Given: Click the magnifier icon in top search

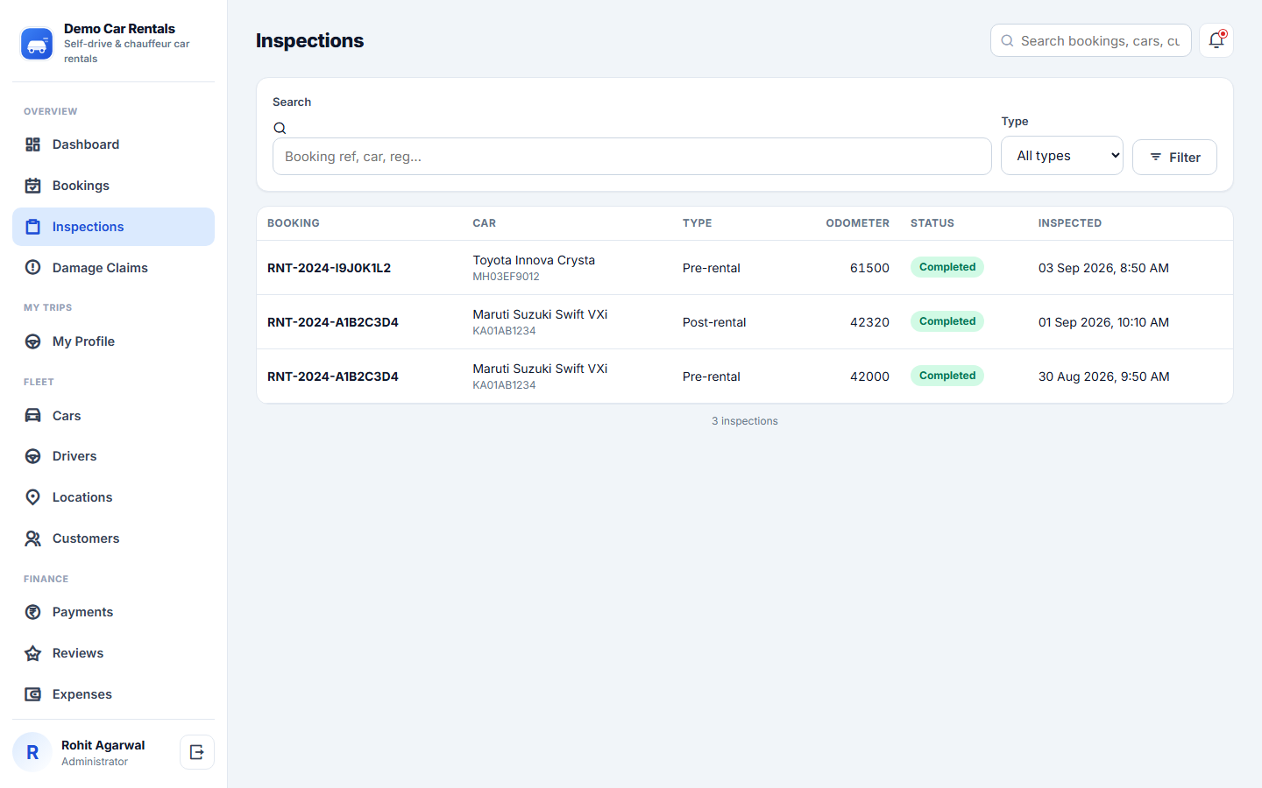Looking at the screenshot, I should [x=1007, y=41].
